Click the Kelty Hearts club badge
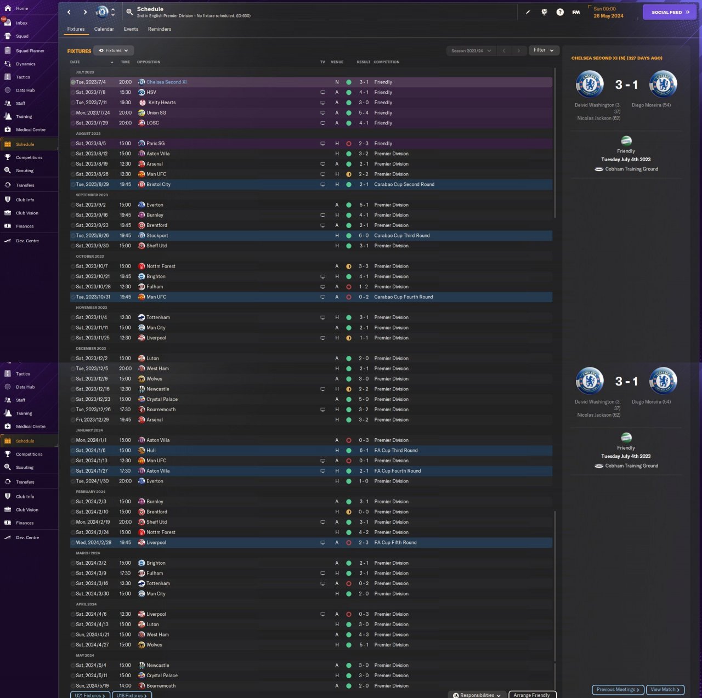Viewport: 702px width, 698px height. [x=142, y=103]
